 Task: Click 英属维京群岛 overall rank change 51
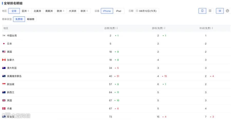click(117, 76)
